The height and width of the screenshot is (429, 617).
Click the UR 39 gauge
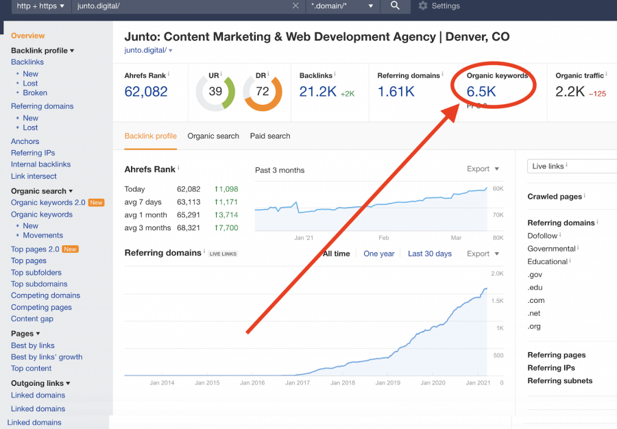215,93
